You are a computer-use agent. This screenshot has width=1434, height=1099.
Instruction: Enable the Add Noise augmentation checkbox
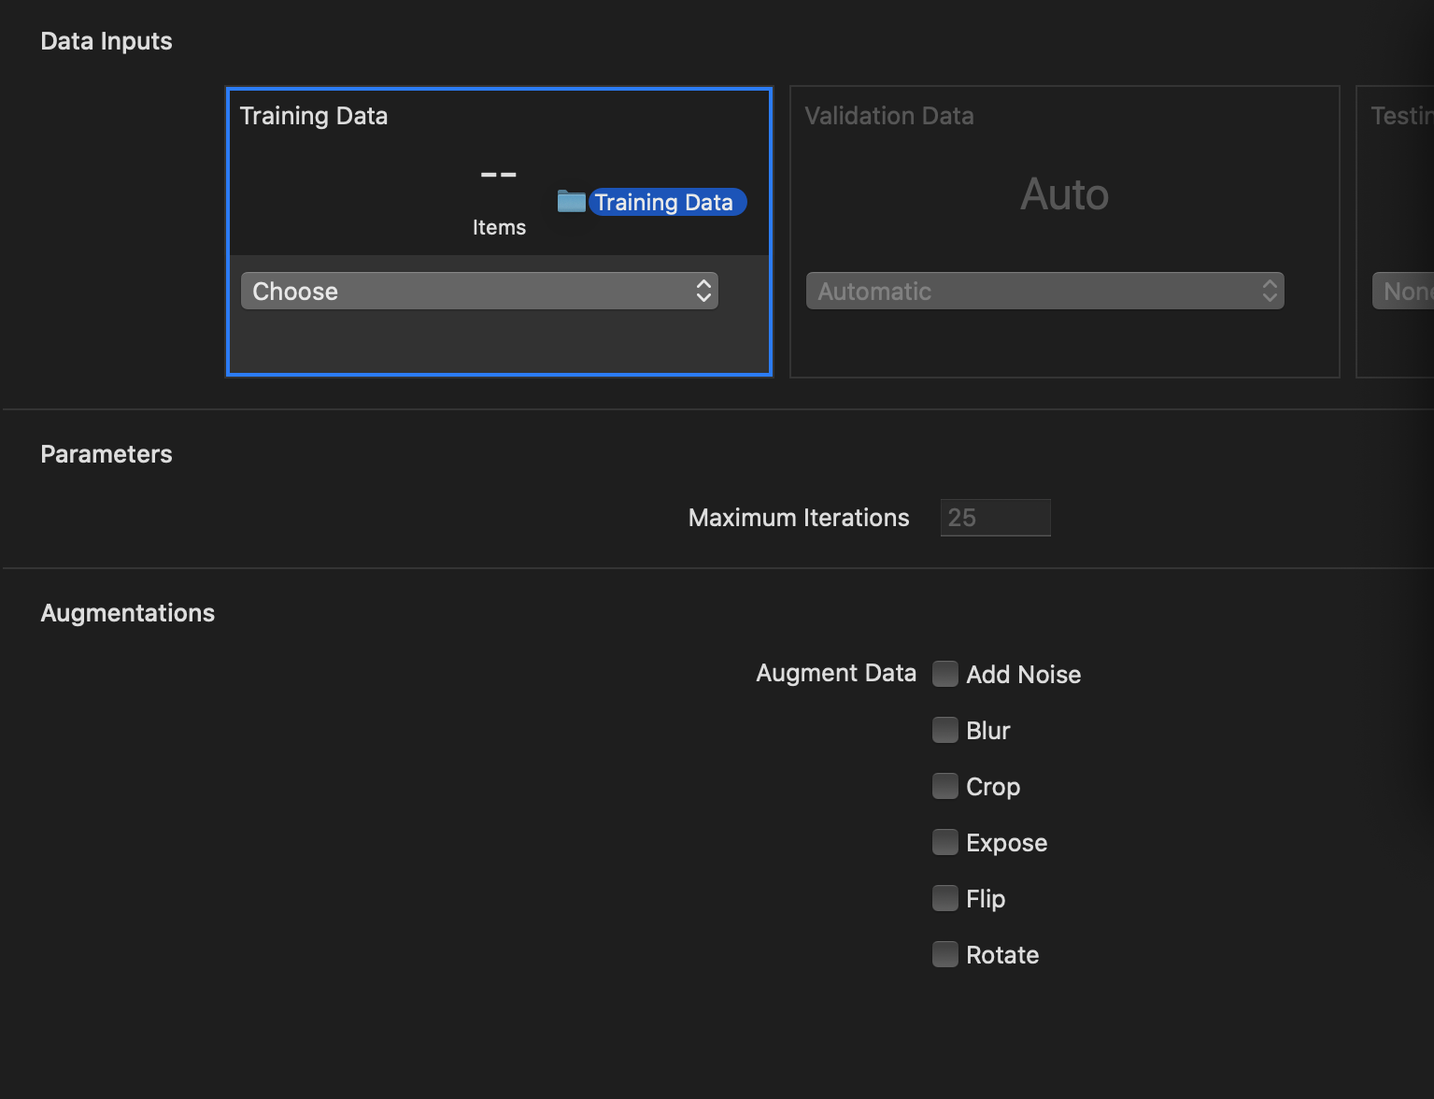[945, 674]
